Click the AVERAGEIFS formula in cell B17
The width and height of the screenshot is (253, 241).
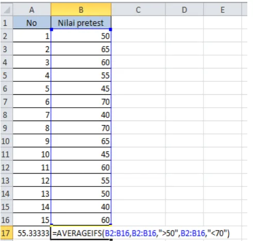[x=141, y=233]
